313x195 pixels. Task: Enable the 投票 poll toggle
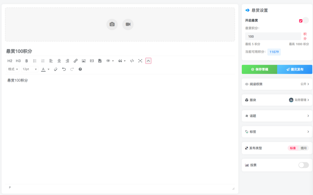point(303,165)
